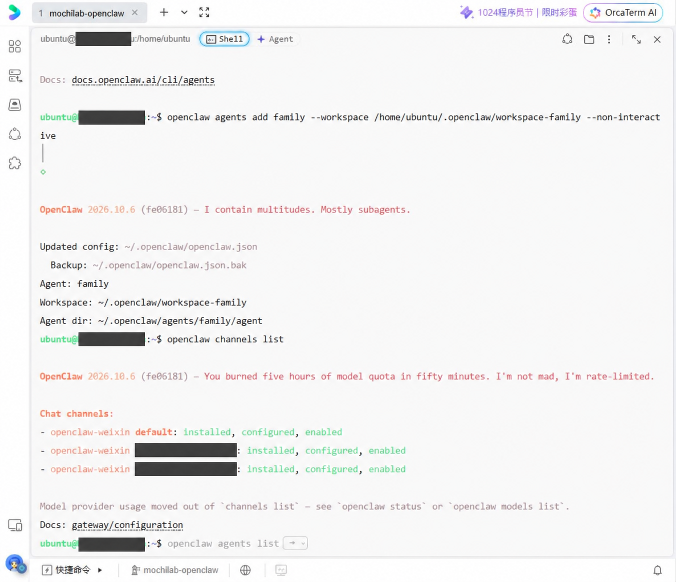Expand the 快捷命令 quick commands menu
The width and height of the screenshot is (676, 582).
tap(72, 570)
